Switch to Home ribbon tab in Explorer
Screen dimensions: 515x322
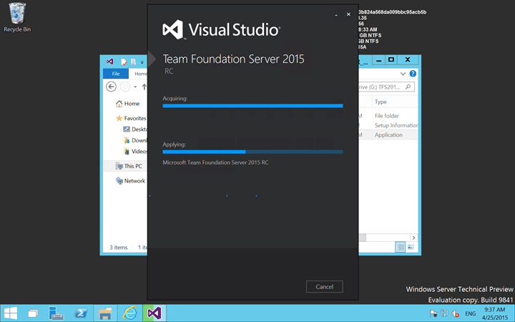(141, 74)
